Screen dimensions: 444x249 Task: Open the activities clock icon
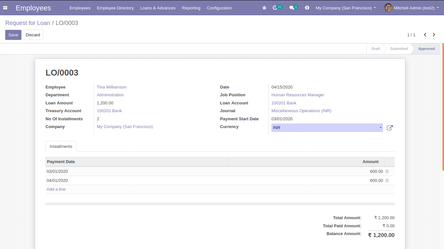275,8
